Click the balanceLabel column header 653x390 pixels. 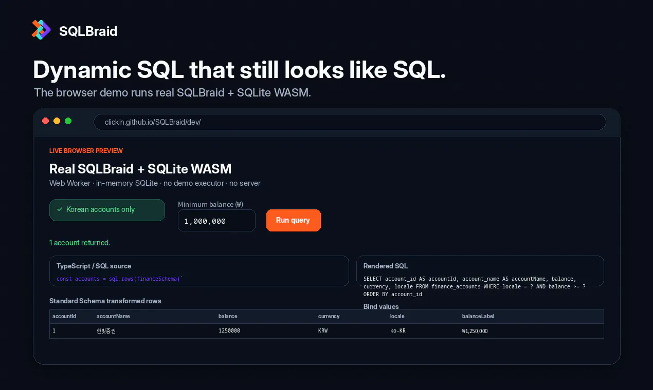click(478, 316)
